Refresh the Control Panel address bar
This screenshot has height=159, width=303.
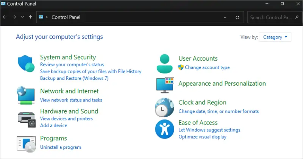click(x=237, y=17)
